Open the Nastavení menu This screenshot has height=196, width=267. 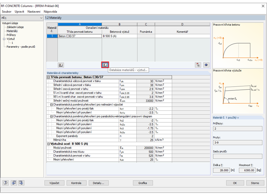34,12
